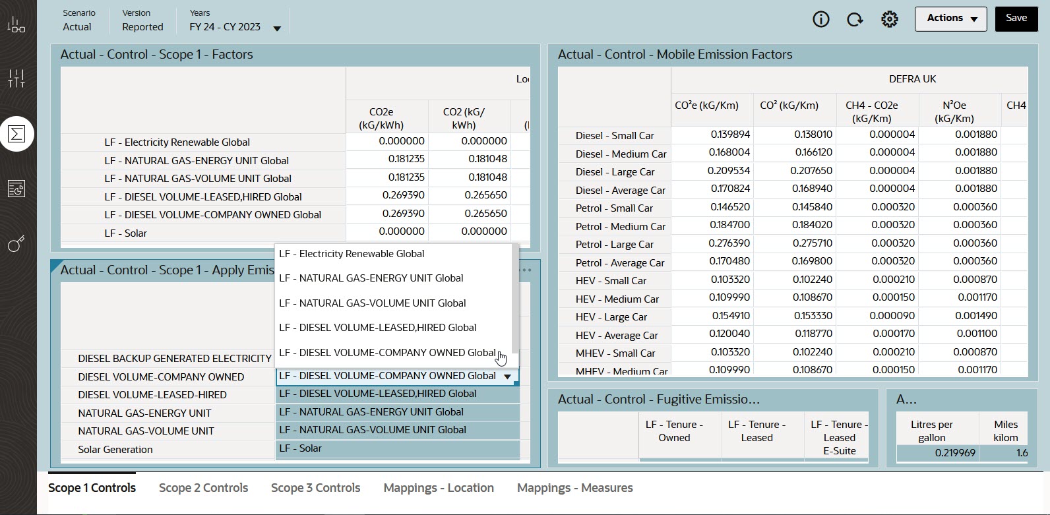
Task: Choose LF - NATURAL GAS-ENERGY UNIT Global from list
Action: pyautogui.click(x=371, y=278)
